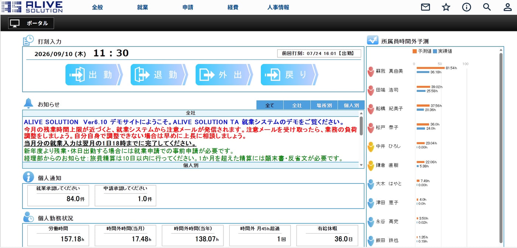Click the 個人通知 info icon

click(x=28, y=177)
